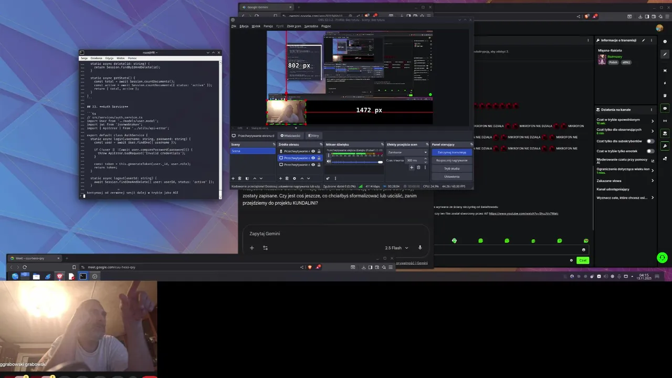Toggle Czat w trybie tylko emotek switch
Image resolution: width=672 pixels, height=378 pixels.
pyautogui.click(x=650, y=151)
